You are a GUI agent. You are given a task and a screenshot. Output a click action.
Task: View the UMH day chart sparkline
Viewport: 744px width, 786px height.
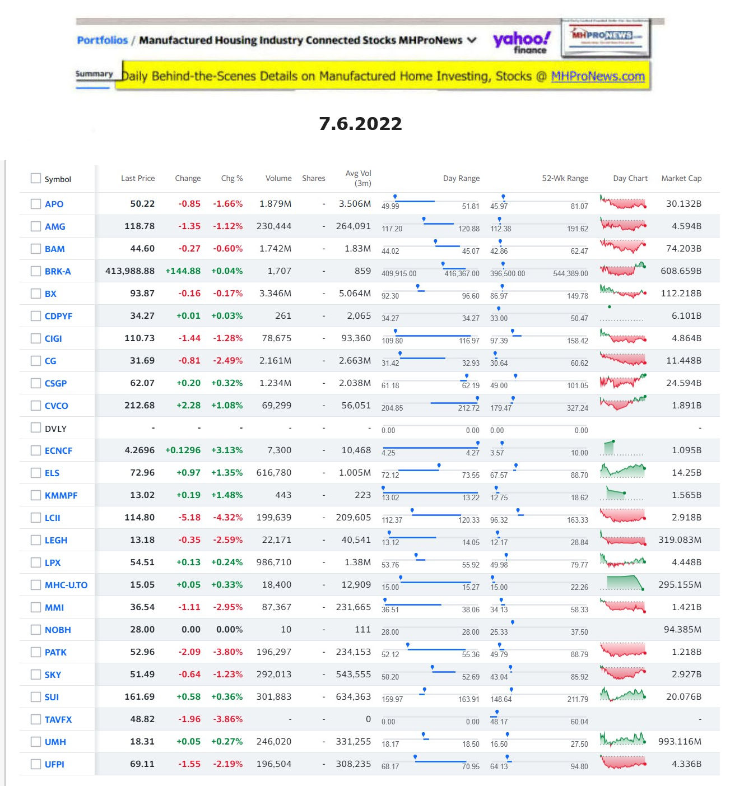(623, 740)
